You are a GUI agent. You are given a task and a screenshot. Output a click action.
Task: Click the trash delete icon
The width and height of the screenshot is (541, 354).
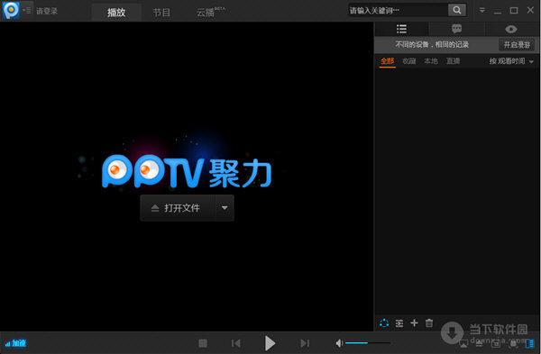pyautogui.click(x=429, y=323)
